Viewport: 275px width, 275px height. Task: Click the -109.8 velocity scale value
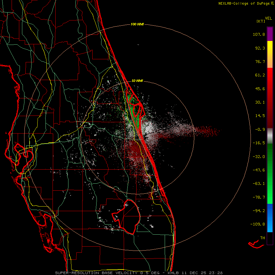tap(258, 224)
